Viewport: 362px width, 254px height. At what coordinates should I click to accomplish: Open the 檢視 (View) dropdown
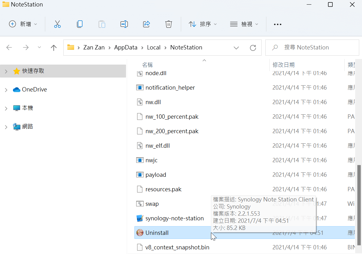click(x=244, y=24)
